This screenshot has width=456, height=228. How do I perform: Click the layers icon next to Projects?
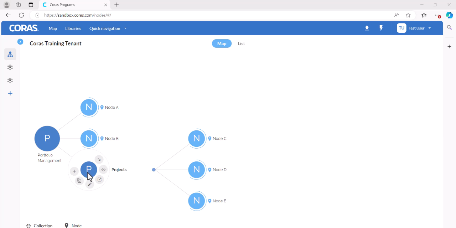[x=103, y=170]
